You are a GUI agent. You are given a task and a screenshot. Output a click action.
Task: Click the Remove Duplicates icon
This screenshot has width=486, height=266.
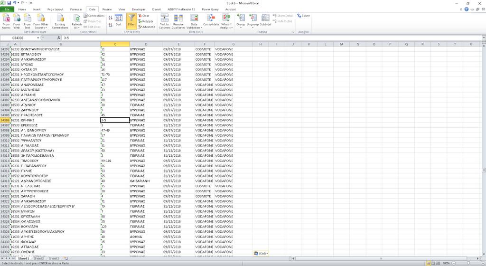(x=178, y=21)
